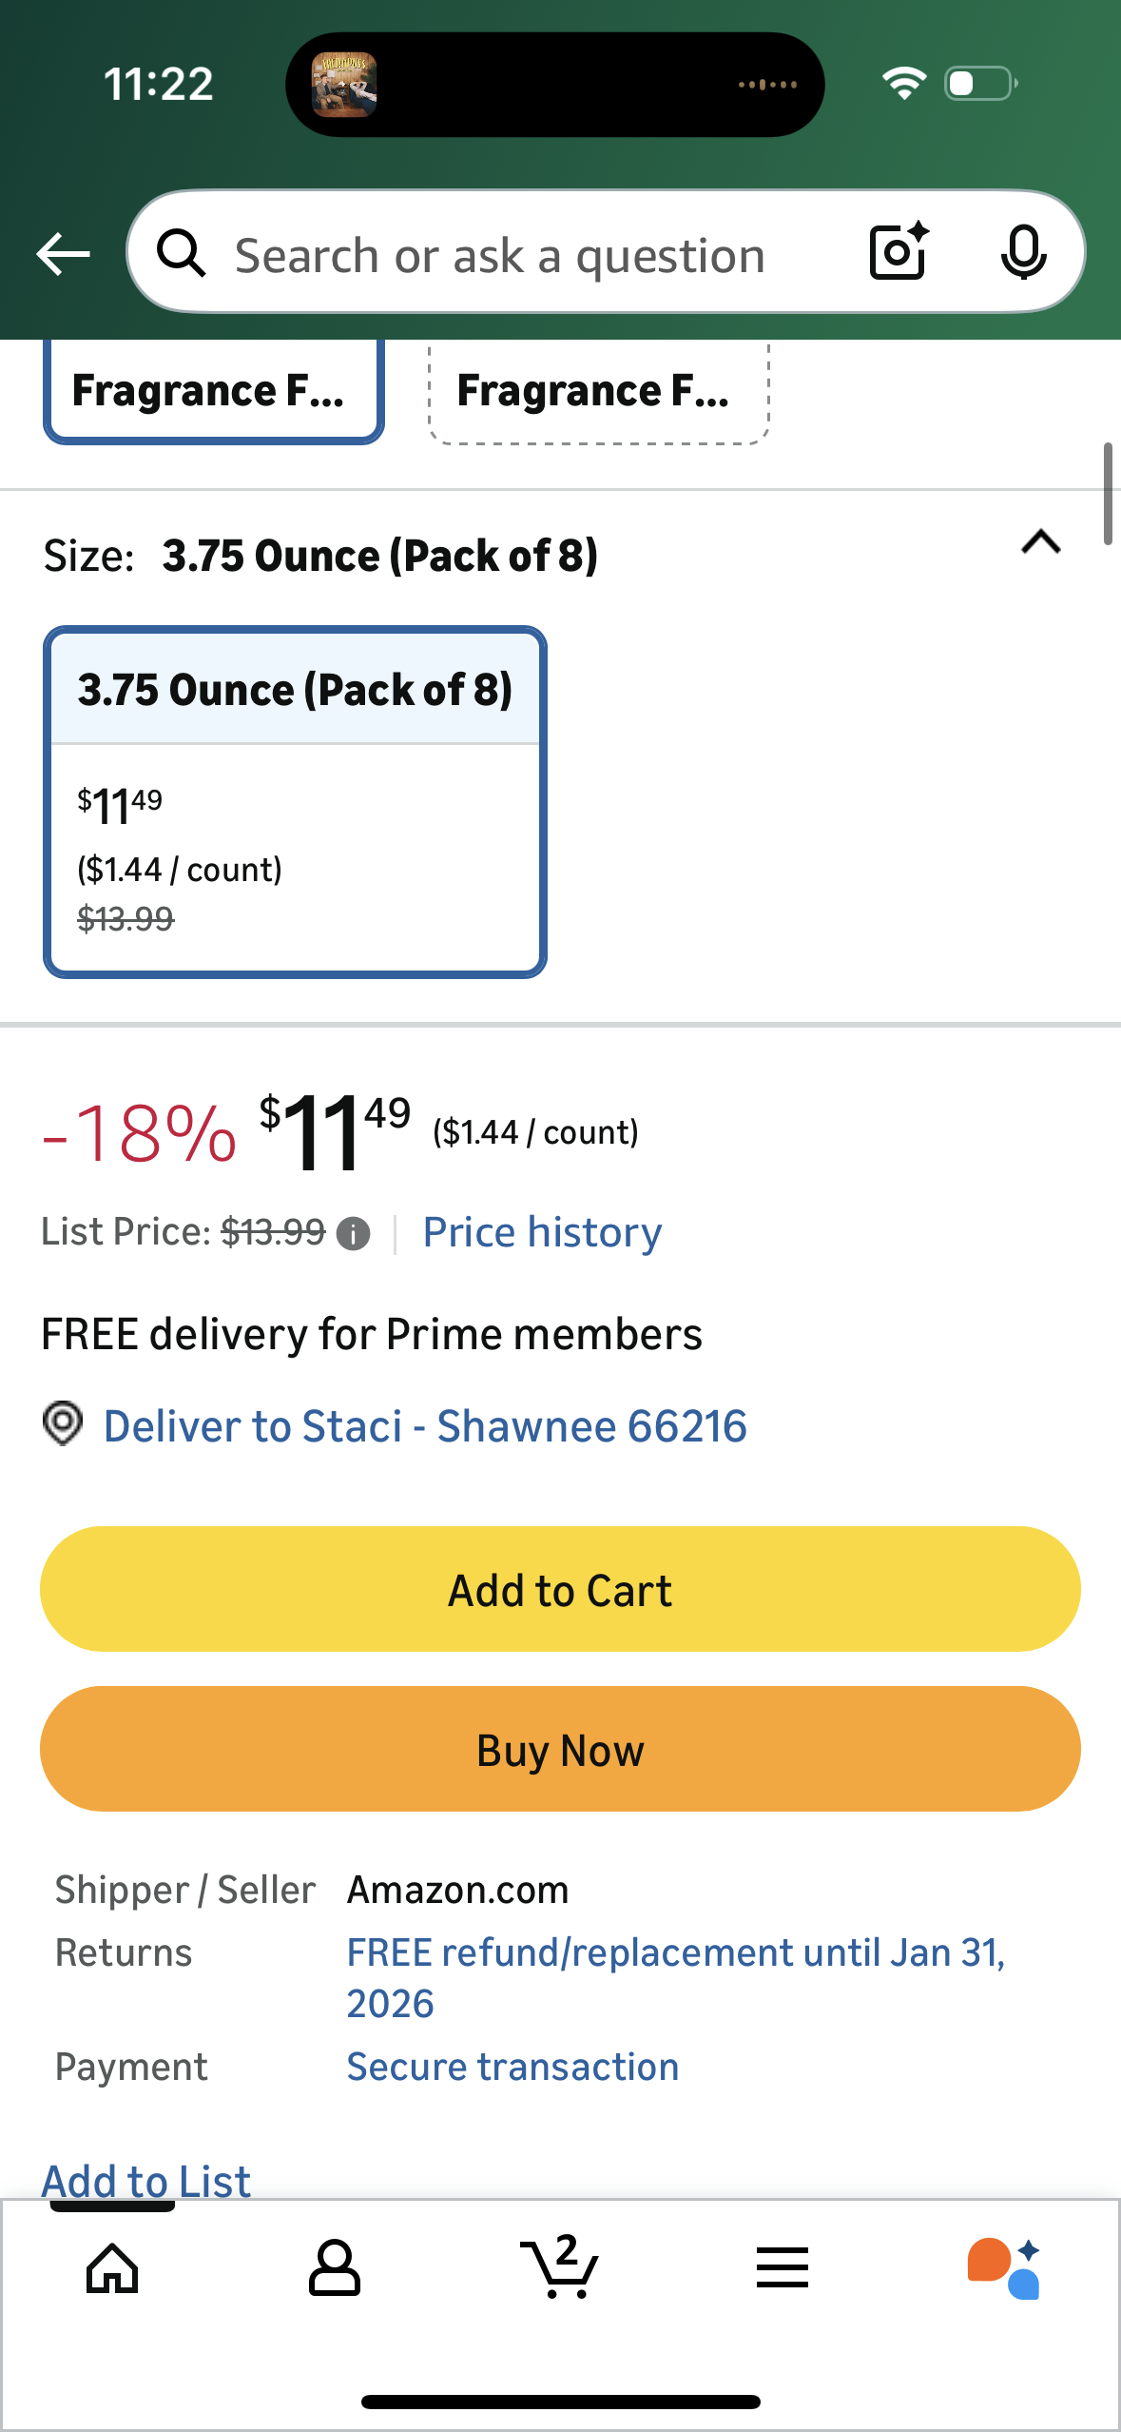Tap the List Price info icon
This screenshot has height=2432, width=1121.
pyautogui.click(x=354, y=1234)
